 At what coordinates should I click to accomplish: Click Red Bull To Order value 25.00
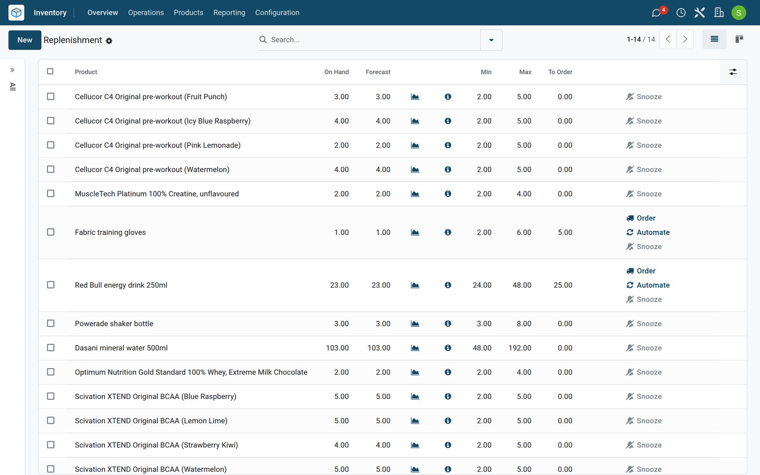pyautogui.click(x=563, y=285)
